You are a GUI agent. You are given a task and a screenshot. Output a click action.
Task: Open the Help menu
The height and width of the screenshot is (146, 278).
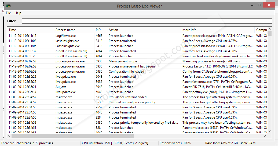point(18,13)
